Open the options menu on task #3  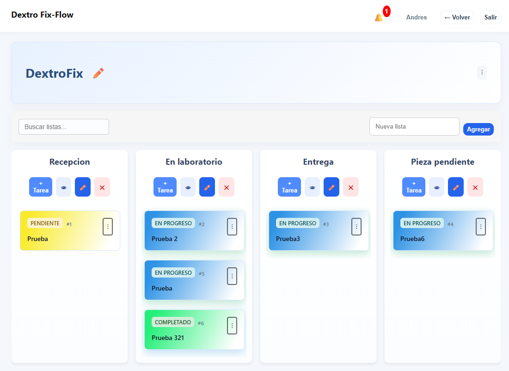point(356,227)
